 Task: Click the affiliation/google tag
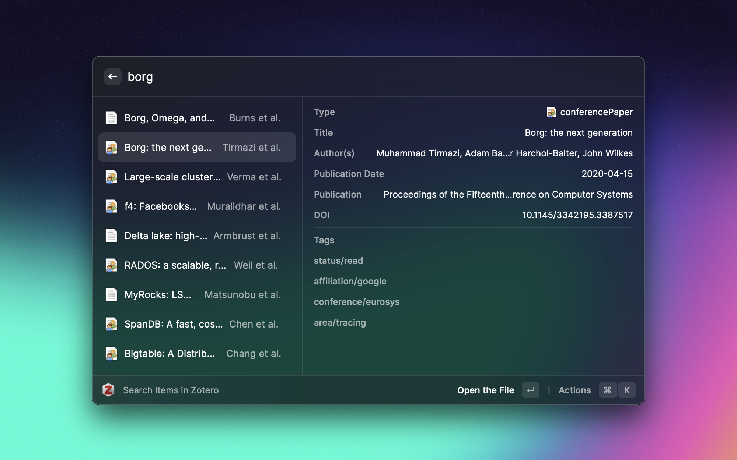350,282
